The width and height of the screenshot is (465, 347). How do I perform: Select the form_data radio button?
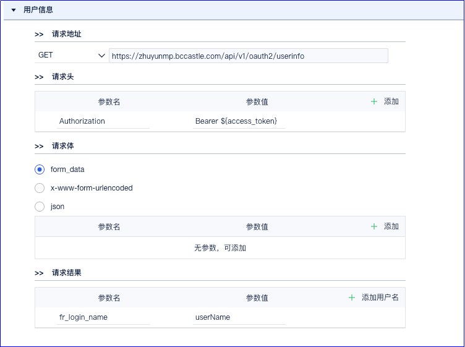(x=40, y=169)
